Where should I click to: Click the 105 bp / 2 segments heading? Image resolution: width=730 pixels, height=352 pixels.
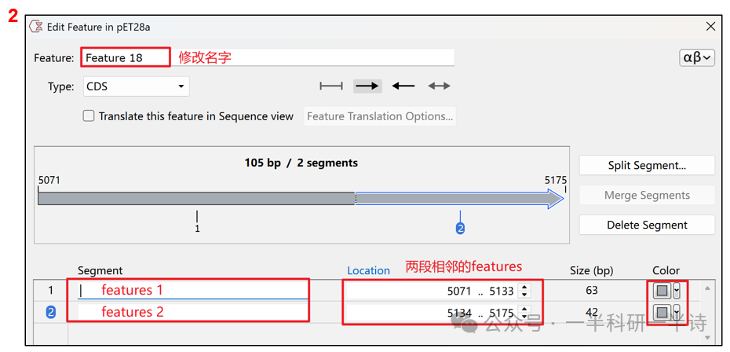[x=301, y=163]
